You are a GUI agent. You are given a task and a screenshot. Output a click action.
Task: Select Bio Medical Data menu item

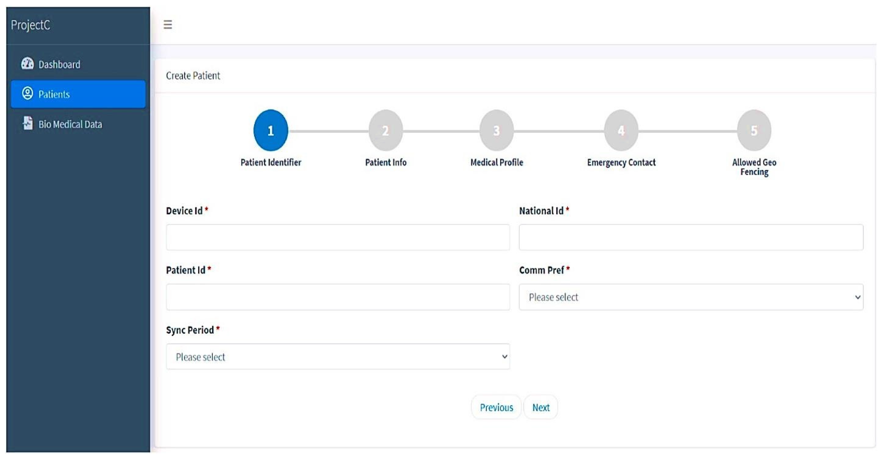pyautogui.click(x=70, y=124)
